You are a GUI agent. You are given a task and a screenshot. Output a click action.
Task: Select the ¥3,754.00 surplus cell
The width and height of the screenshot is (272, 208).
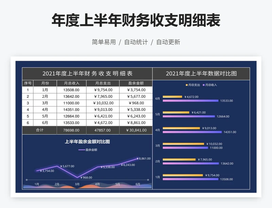click(x=136, y=90)
